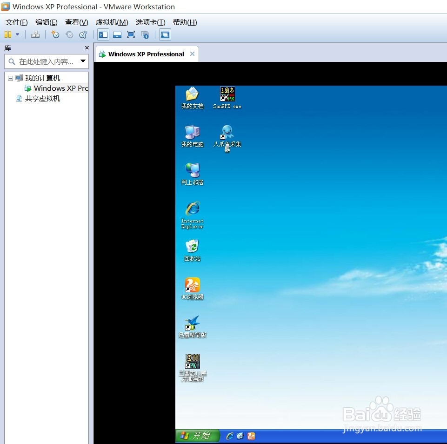Open the 文件(F) menu
This screenshot has width=447, height=444.
[x=17, y=22]
